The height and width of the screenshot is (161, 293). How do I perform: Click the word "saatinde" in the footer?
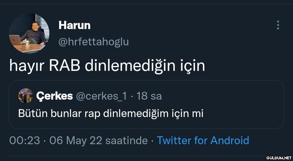click(126, 140)
